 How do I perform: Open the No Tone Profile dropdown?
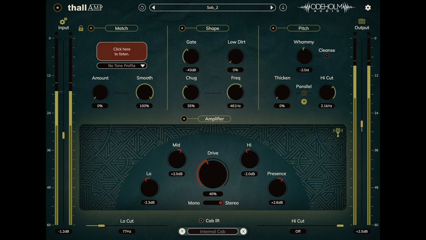click(x=122, y=66)
